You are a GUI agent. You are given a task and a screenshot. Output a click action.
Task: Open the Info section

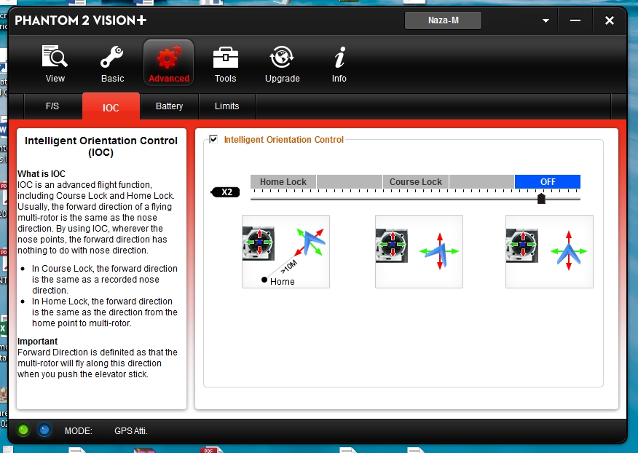point(339,63)
